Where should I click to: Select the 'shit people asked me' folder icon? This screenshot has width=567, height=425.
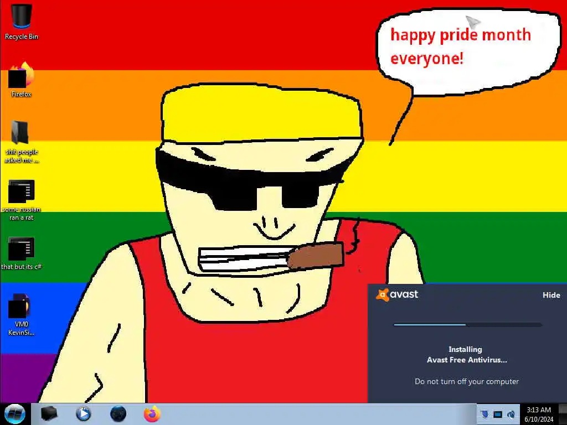22,142
